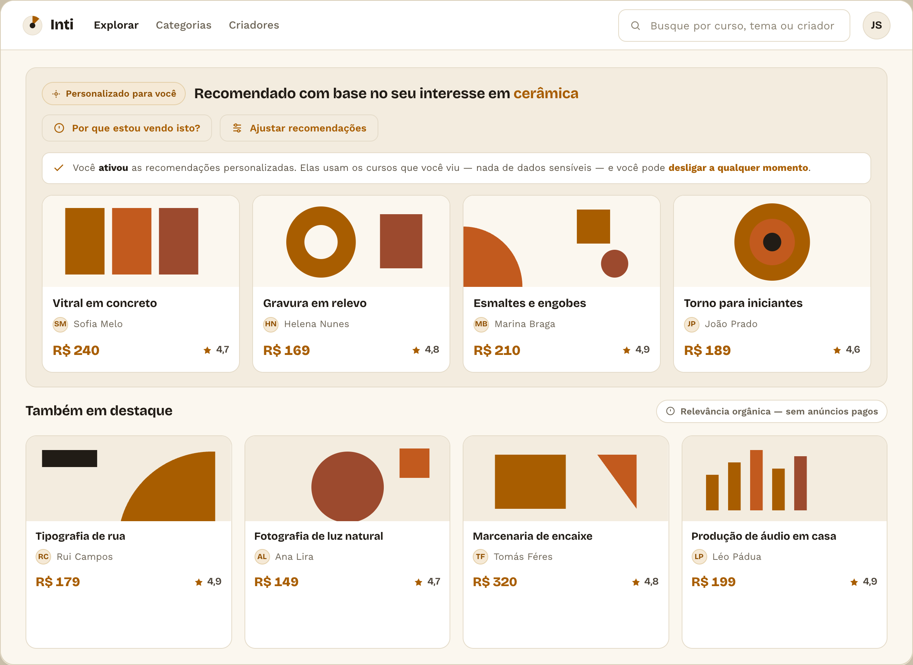Open the Produção de áudio em casa thumbnail
The image size is (913, 665).
coord(785,479)
